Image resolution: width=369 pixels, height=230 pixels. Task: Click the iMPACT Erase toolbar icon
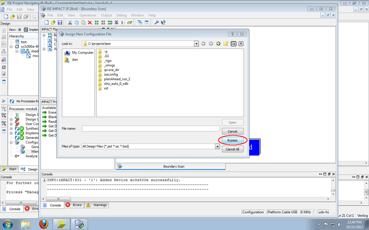(x=130, y=22)
